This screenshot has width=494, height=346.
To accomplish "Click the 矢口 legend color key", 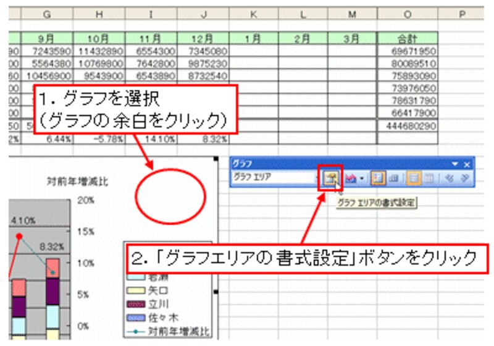I will 136,290.
